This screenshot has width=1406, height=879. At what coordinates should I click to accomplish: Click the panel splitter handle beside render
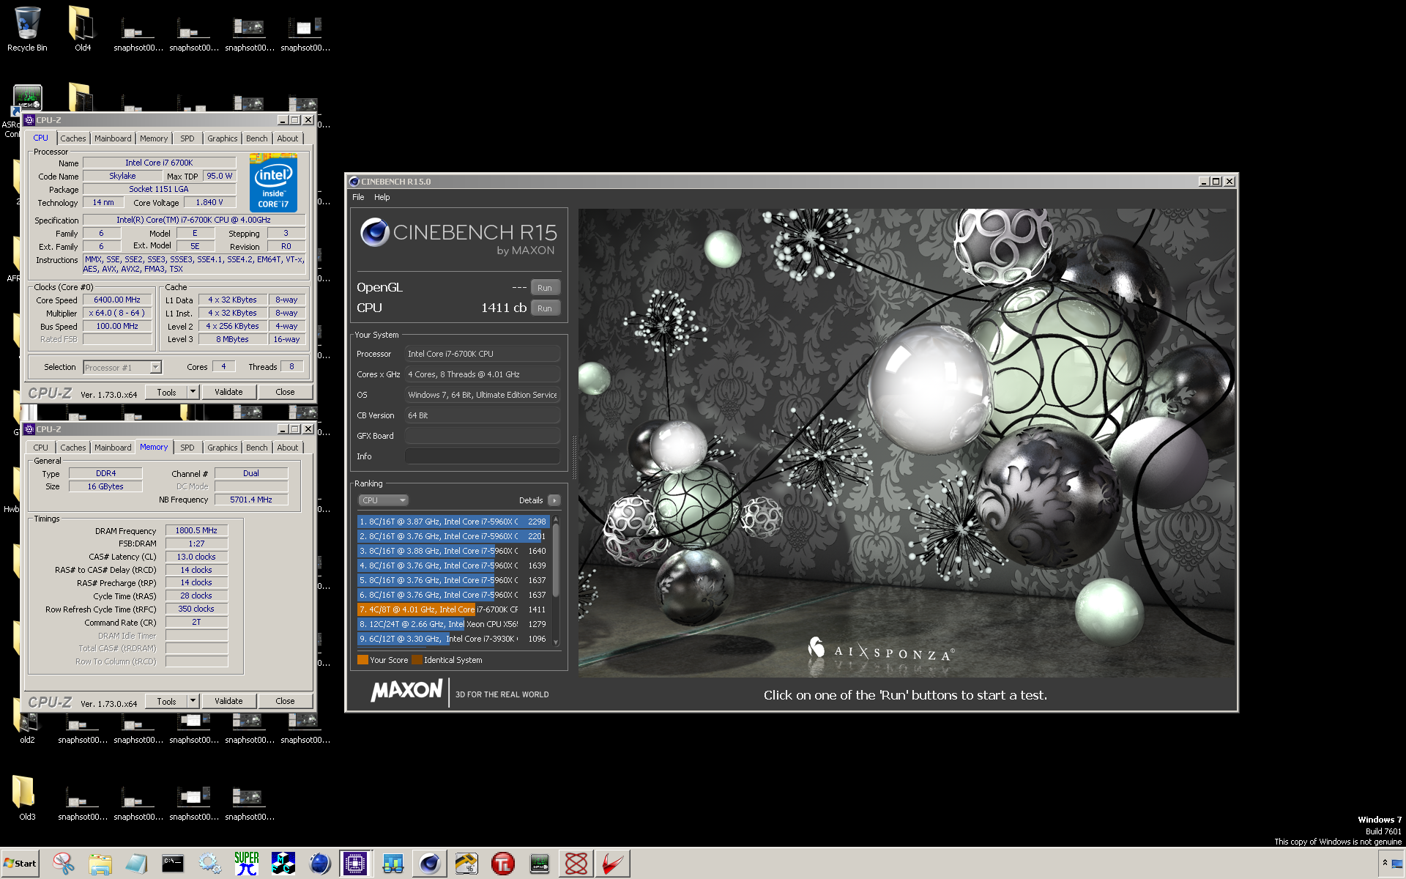(574, 456)
